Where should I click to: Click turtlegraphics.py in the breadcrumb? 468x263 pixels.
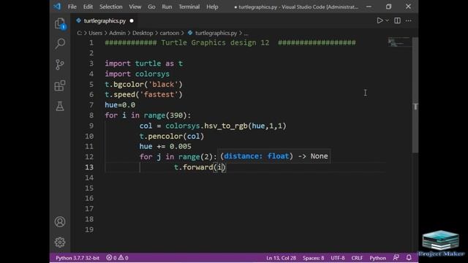click(216, 33)
